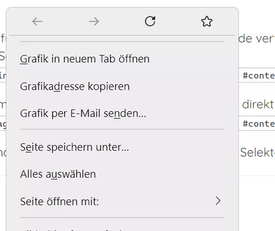Choose 'Alles auswählen' in the menu
This screenshot has width=275, height=231.
[122, 174]
